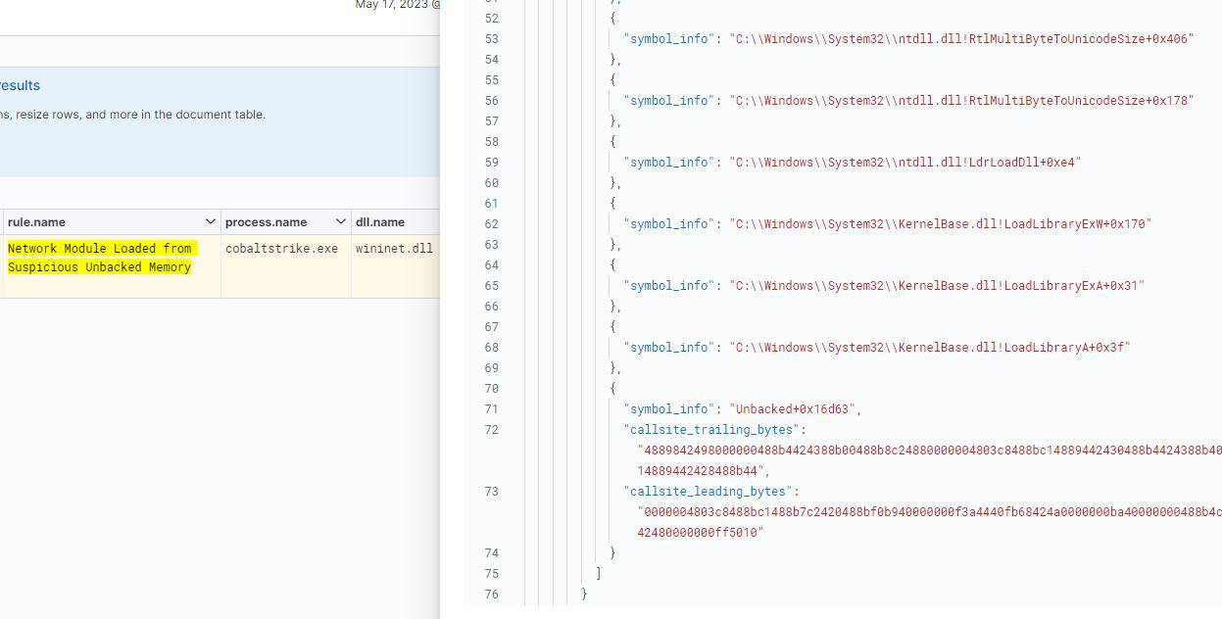The image size is (1222, 619).
Task: Click the LdrLoadDll+0xe4 symbol string
Action: point(904,163)
